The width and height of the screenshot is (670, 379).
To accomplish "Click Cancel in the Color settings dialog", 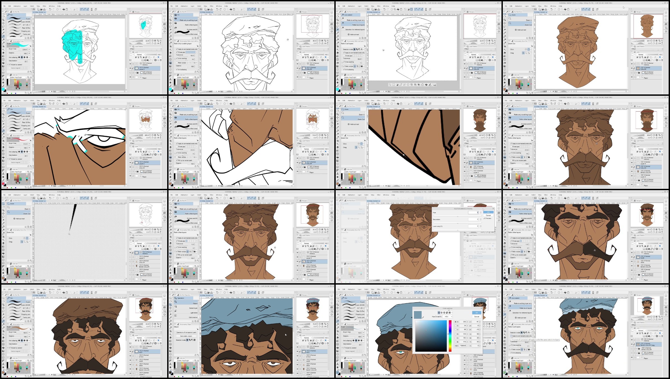I will click(477, 317).
